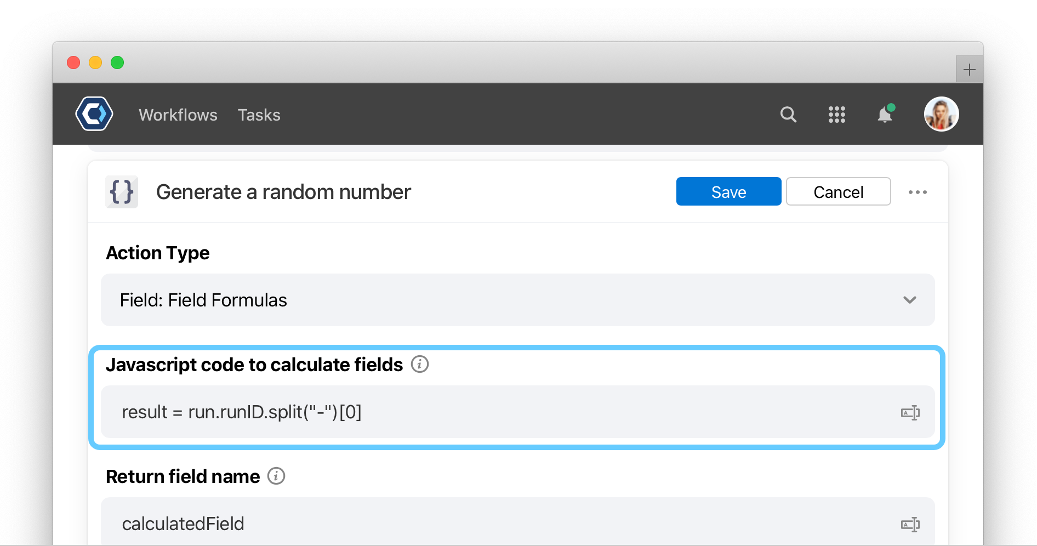The width and height of the screenshot is (1037, 546).
Task: Click the search magnifier icon
Action: coord(788,115)
